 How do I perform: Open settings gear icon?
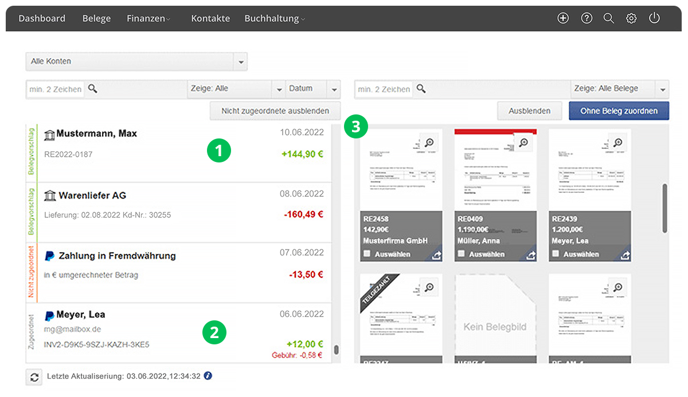coord(631,18)
